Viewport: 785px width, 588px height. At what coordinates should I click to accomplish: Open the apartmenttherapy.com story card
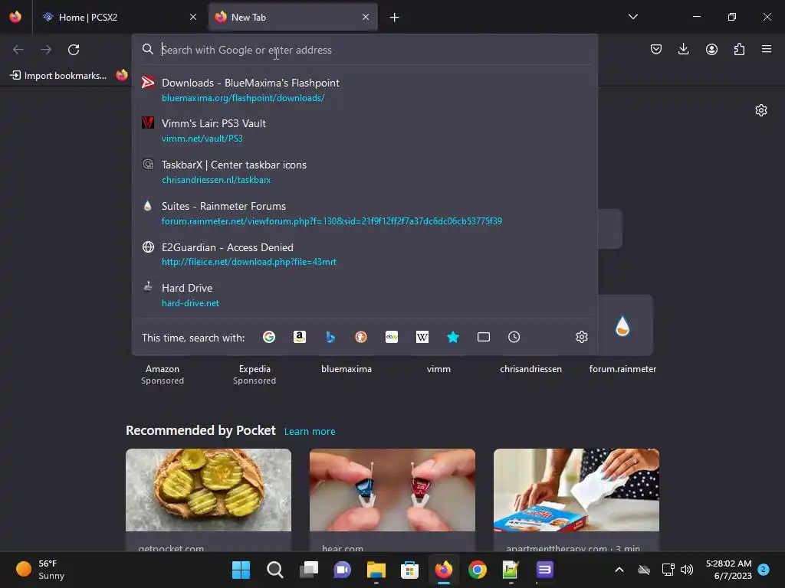576,500
